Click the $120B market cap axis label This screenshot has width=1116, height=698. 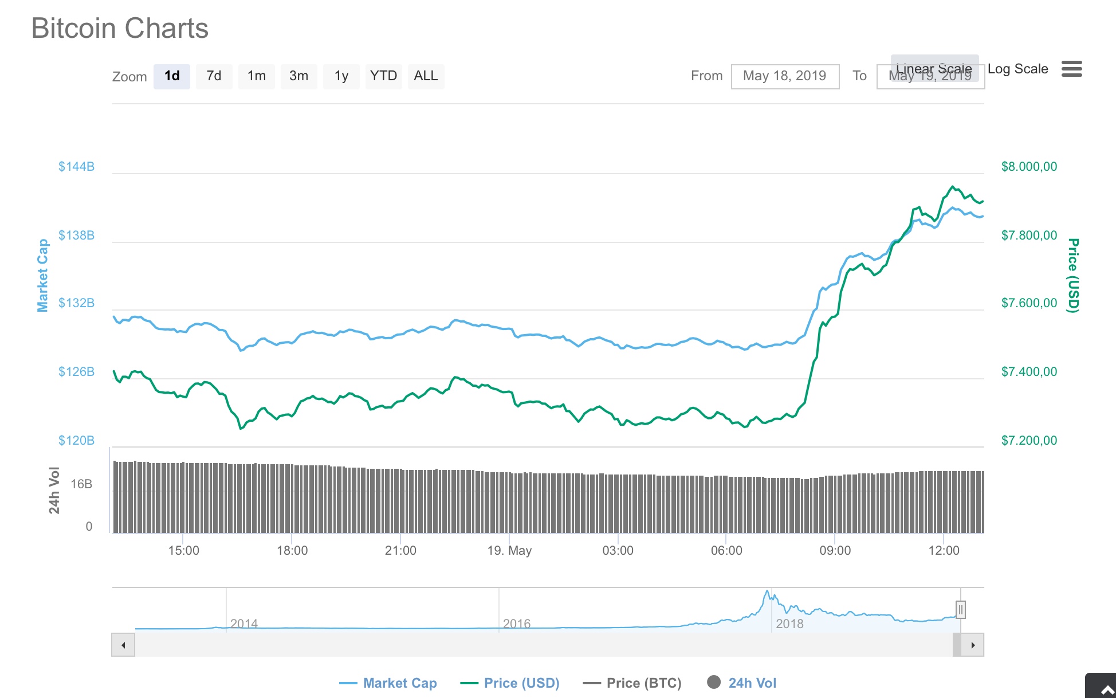pyautogui.click(x=76, y=441)
